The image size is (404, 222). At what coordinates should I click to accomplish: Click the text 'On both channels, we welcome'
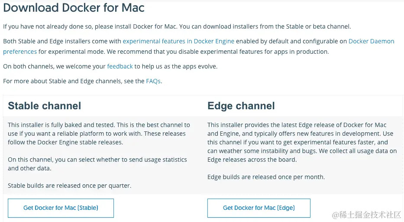point(54,66)
